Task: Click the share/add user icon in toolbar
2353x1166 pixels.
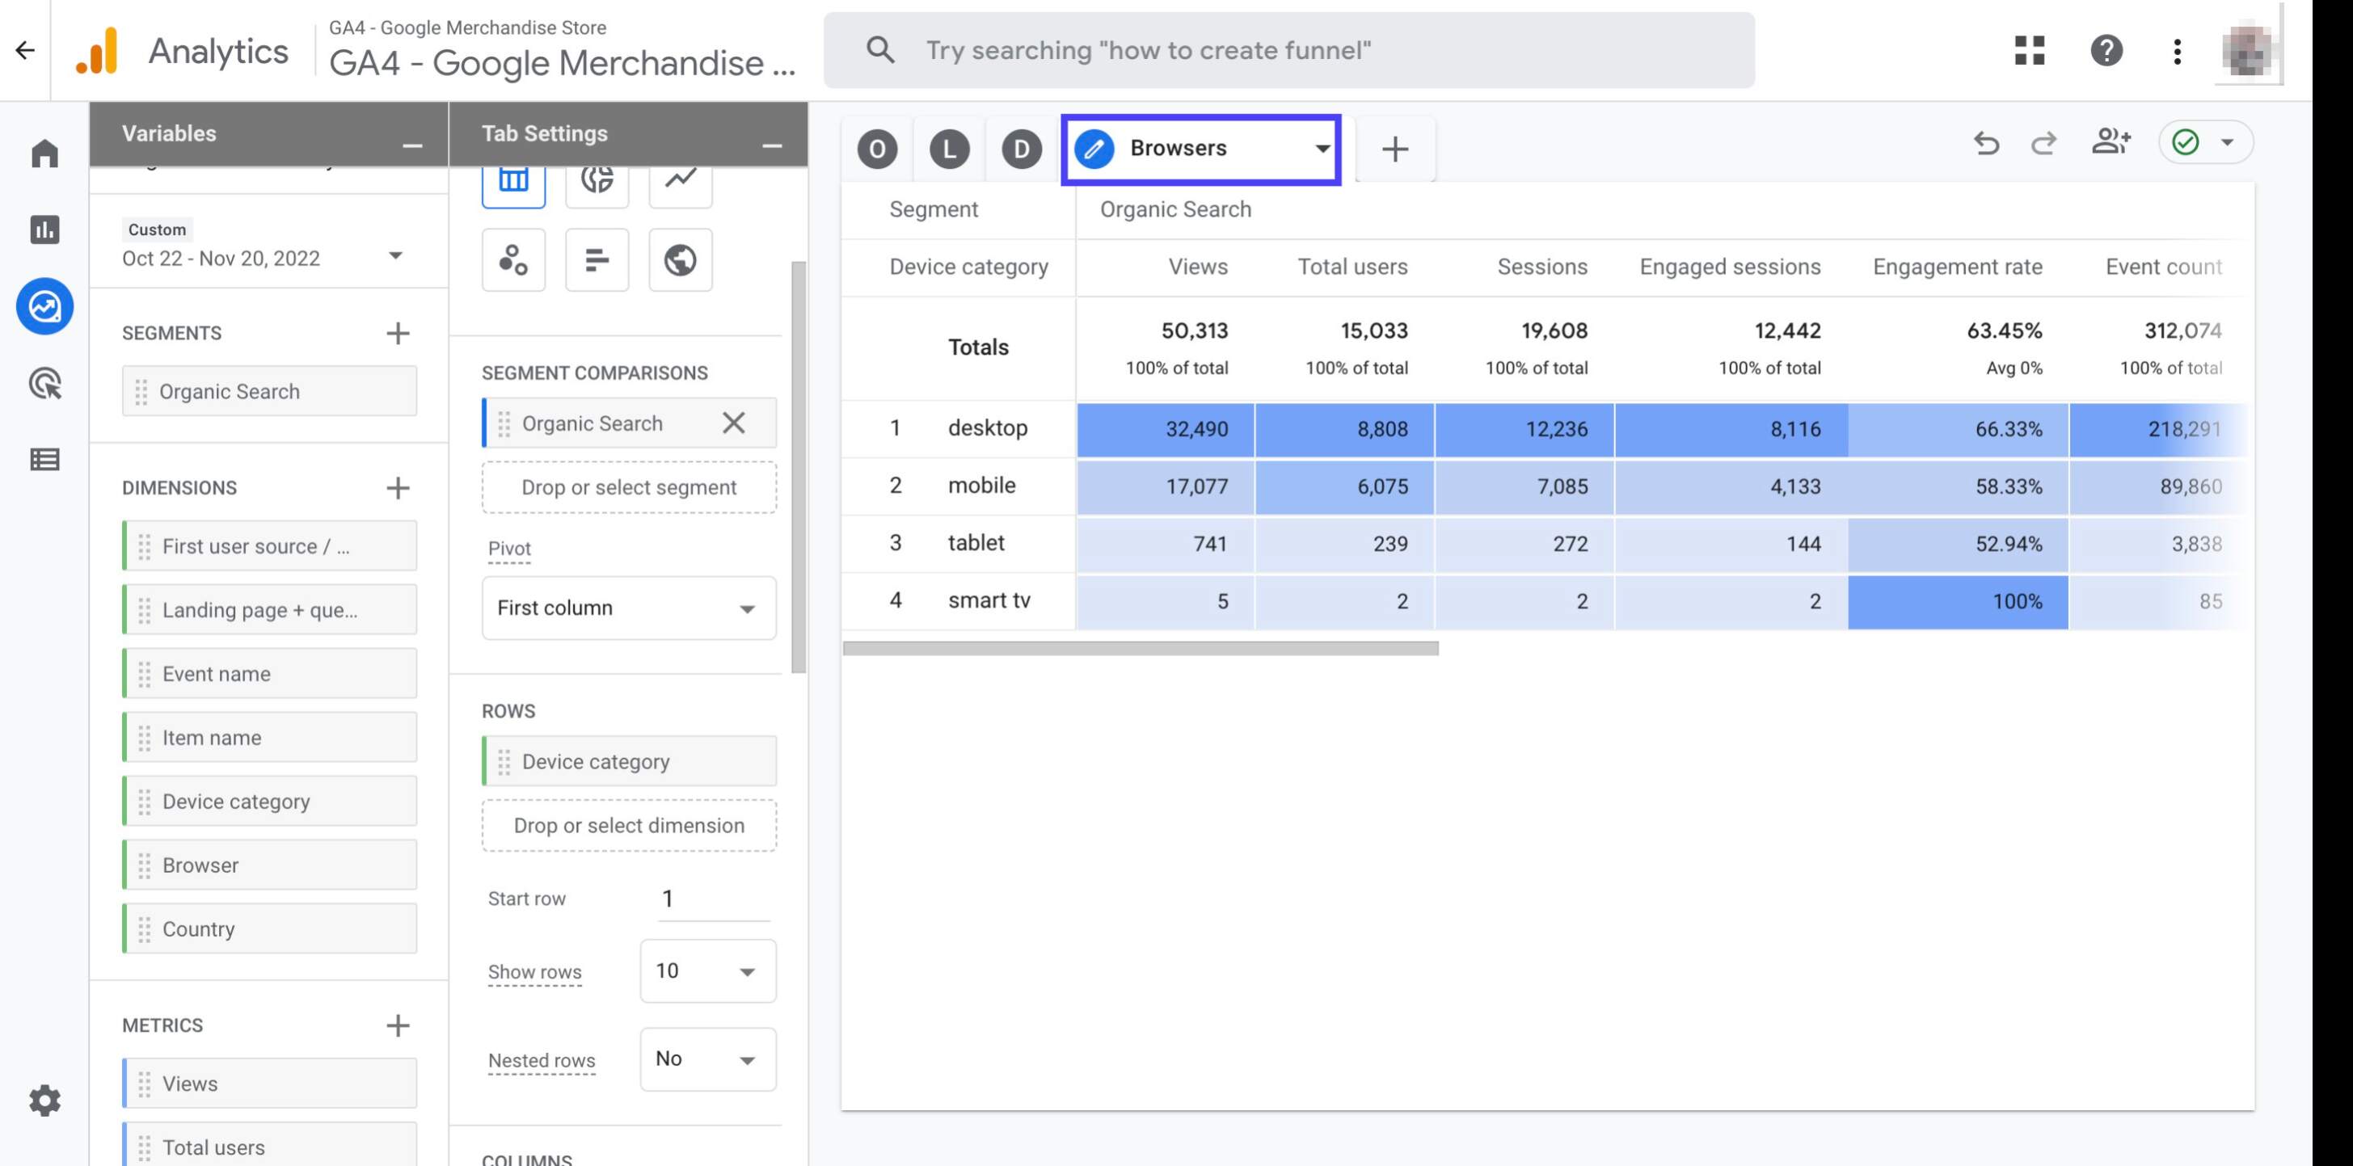Action: tap(2111, 141)
